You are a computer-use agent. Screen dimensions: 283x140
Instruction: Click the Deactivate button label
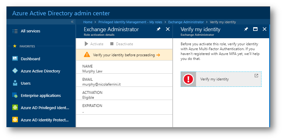(124, 44)
